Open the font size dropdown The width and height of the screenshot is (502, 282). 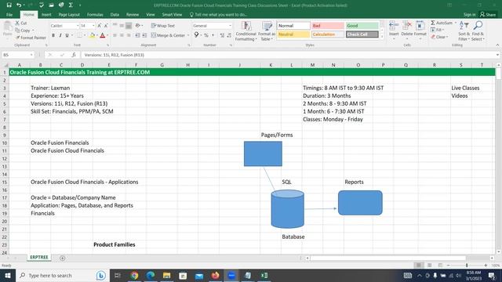[x=93, y=26]
